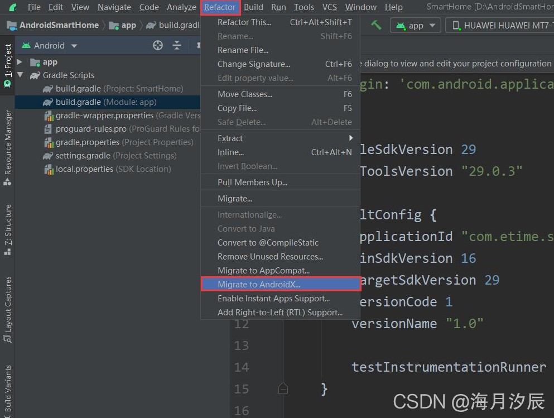Click versionName "1.0" code line

tap(417, 323)
